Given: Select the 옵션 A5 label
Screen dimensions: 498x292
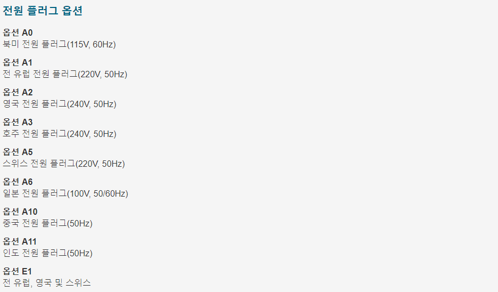Looking at the screenshot, I should click(x=18, y=152).
